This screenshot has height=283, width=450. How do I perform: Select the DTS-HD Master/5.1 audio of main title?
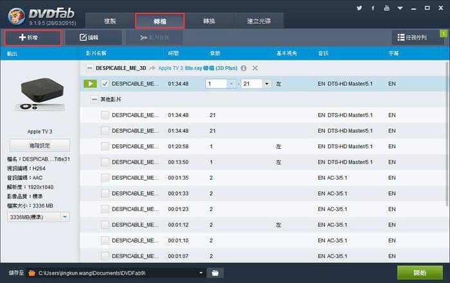pyautogui.click(x=345, y=83)
